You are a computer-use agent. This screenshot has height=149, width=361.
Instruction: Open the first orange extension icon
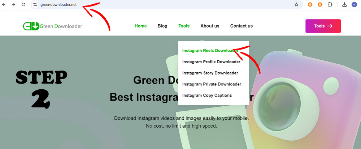coord(310,4)
